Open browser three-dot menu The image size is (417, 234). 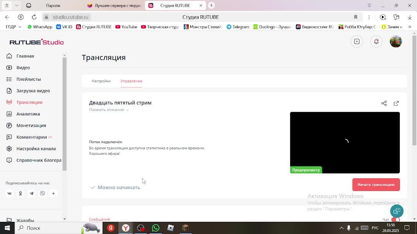(369, 17)
